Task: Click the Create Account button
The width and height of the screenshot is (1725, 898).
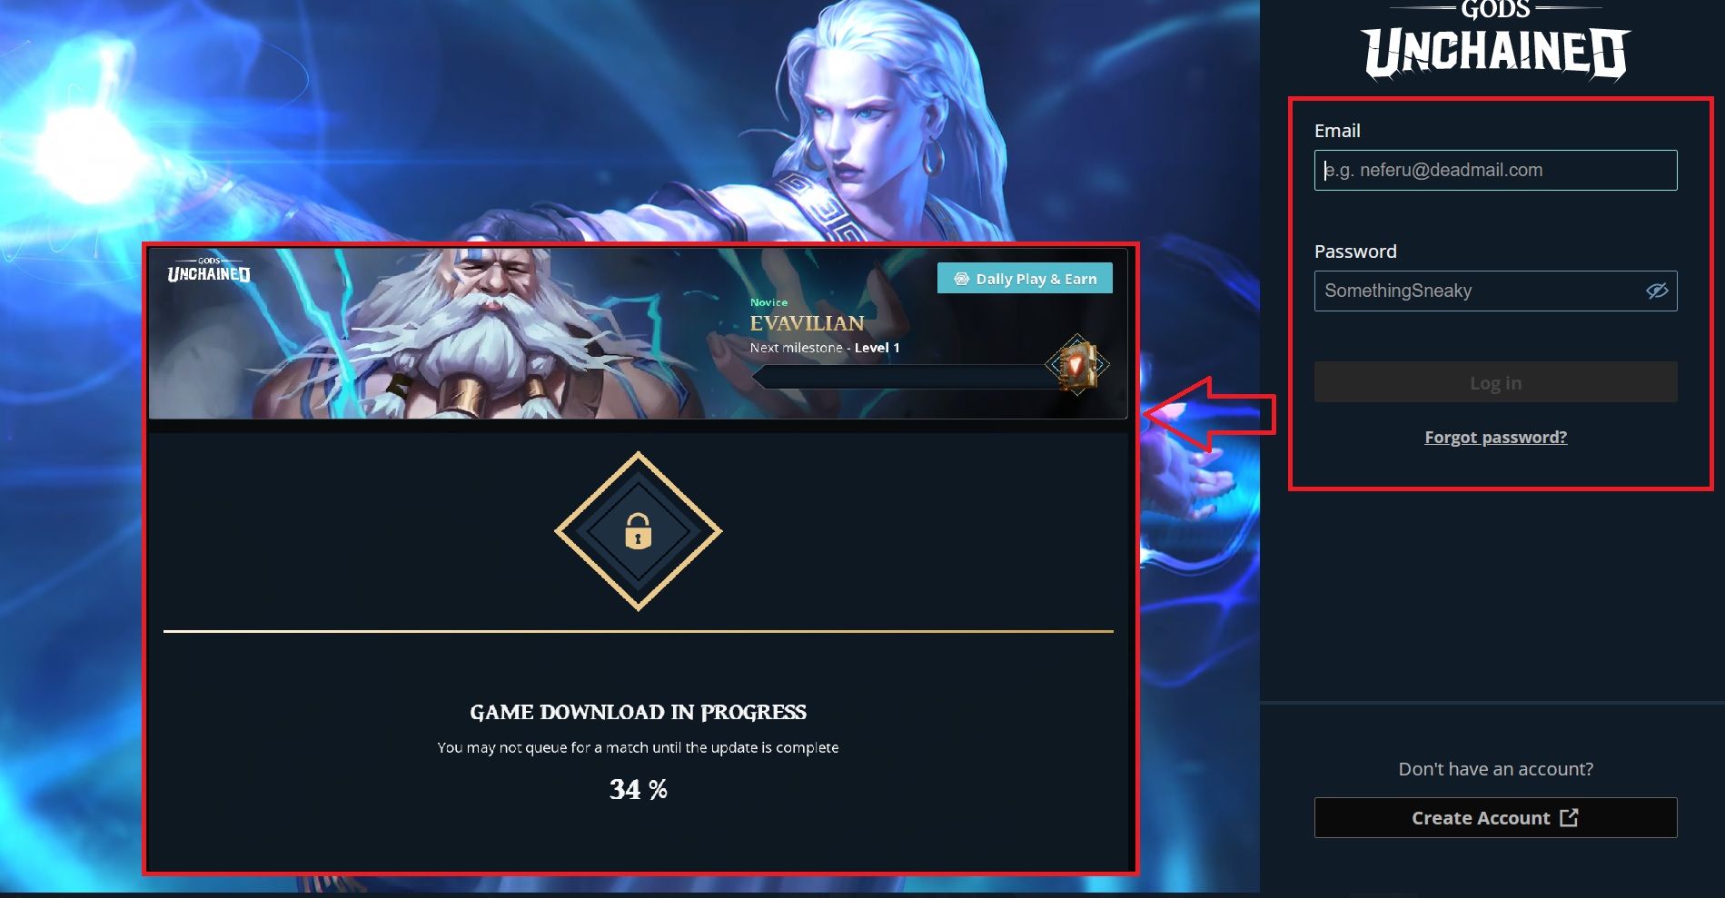Action: 1495,817
